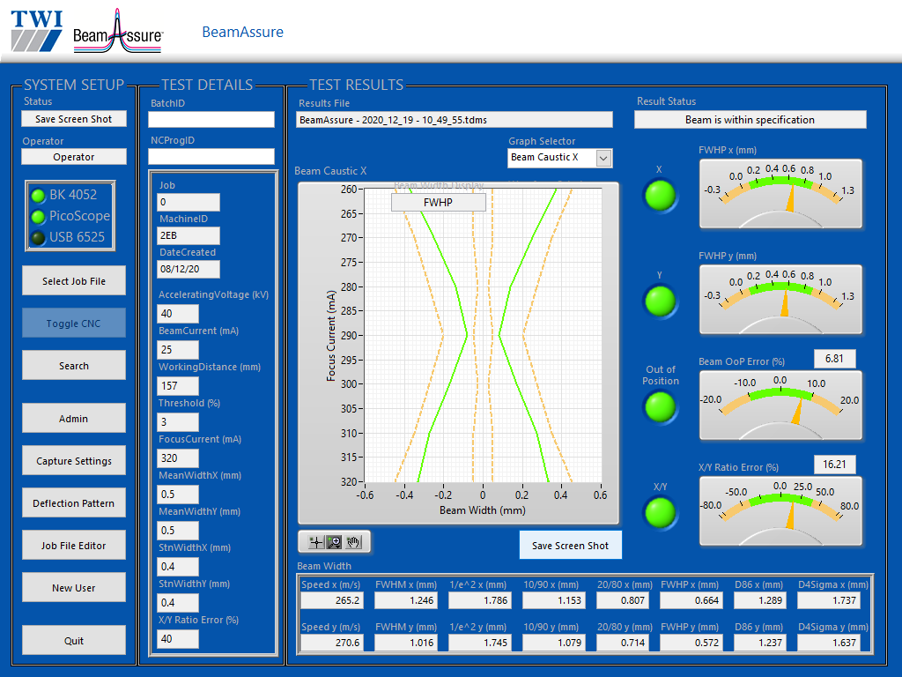Image resolution: width=902 pixels, height=677 pixels.
Task: Click the X/Y ratio indicator LED
Action: [660, 512]
